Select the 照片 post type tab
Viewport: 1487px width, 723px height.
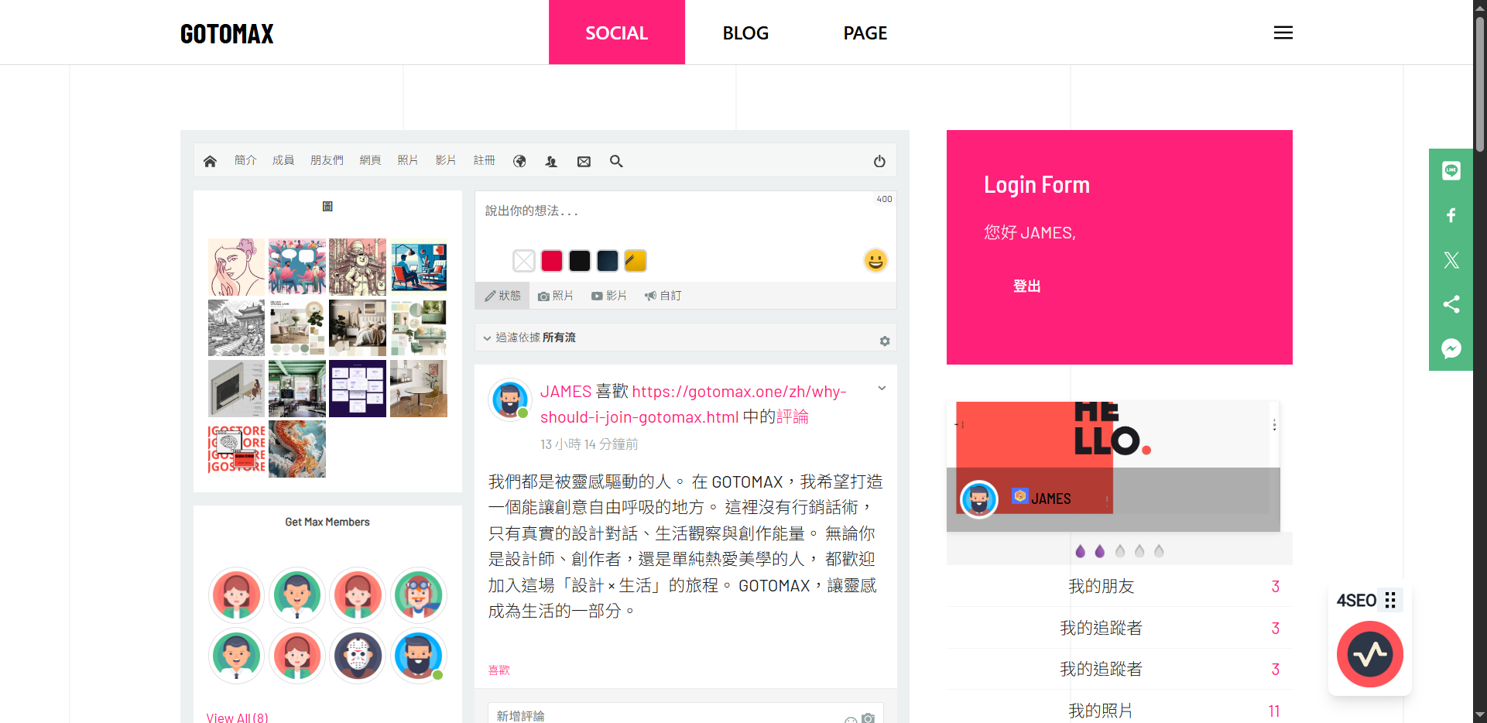click(556, 296)
